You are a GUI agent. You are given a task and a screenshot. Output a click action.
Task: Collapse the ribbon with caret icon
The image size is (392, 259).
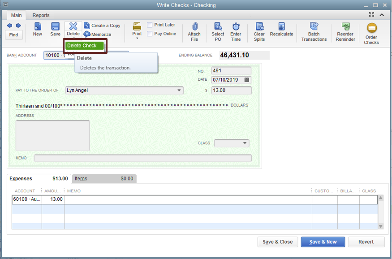click(x=382, y=15)
